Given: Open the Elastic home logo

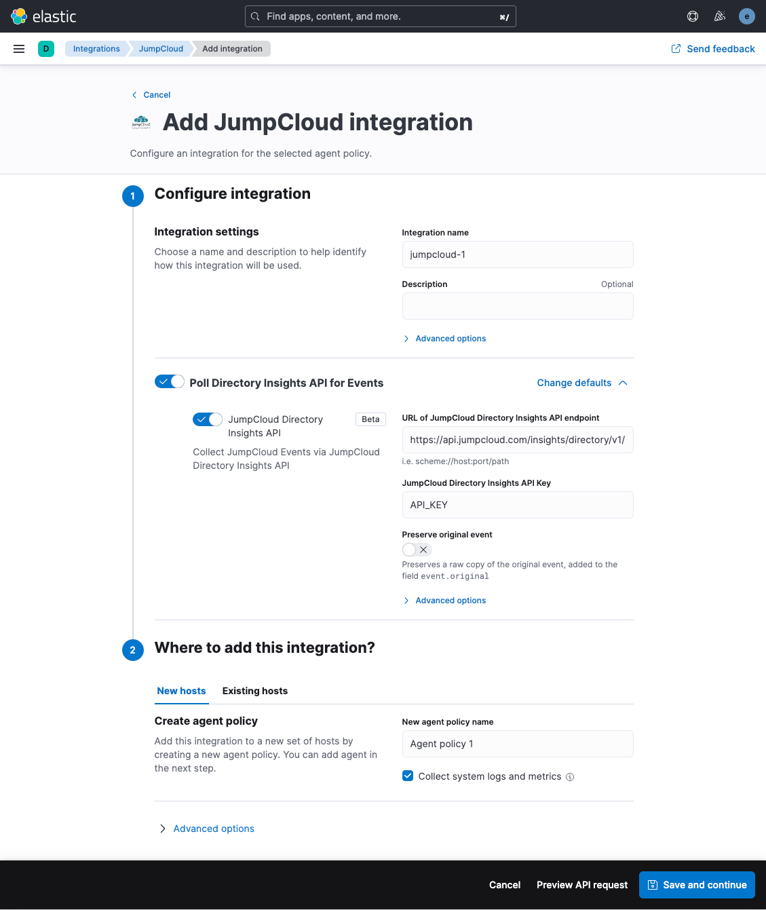Looking at the screenshot, I should [46, 16].
